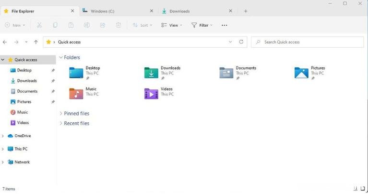The height and width of the screenshot is (194, 368).
Task: Go up one level with up arrow
Action: tap(36, 42)
